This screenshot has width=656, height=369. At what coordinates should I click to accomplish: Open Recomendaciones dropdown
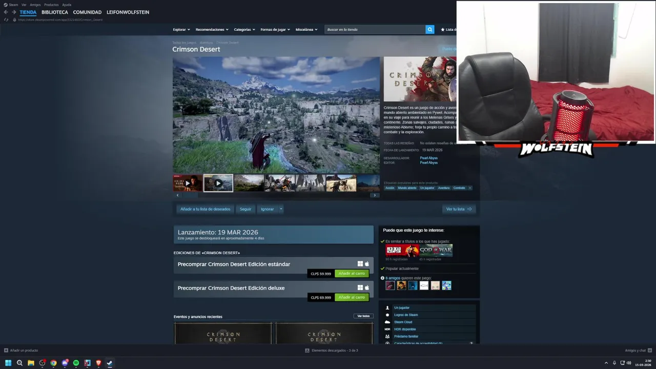pyautogui.click(x=212, y=30)
